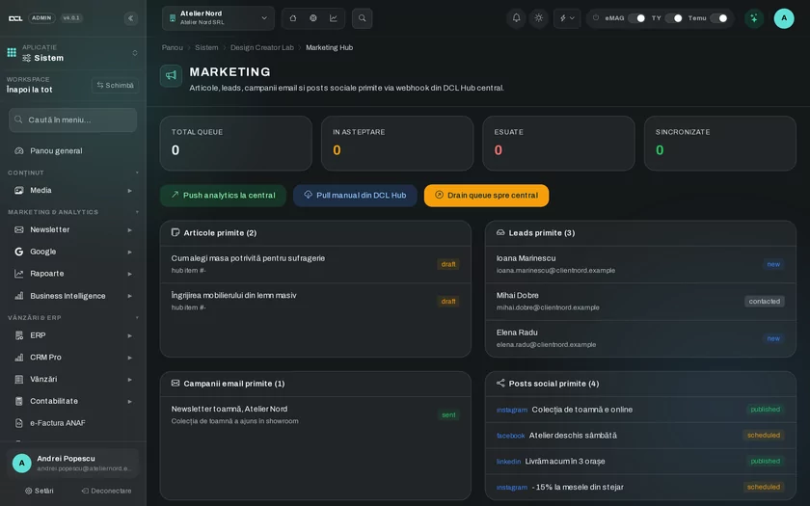Open Setări at sidebar bottom
Screen dimensions: 810x506
pyautogui.click(x=40, y=491)
